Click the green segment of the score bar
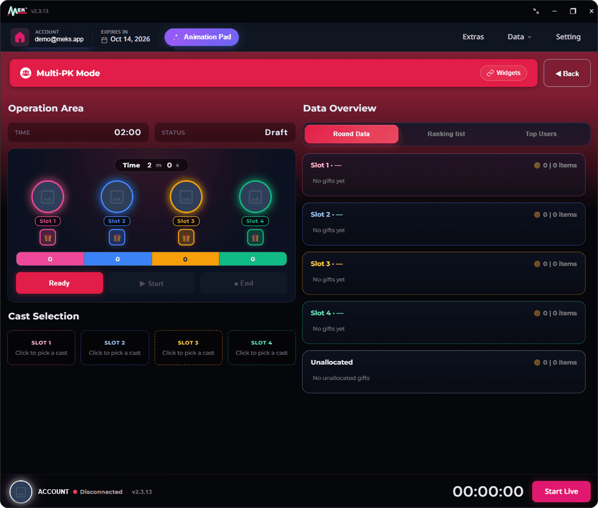 [253, 259]
